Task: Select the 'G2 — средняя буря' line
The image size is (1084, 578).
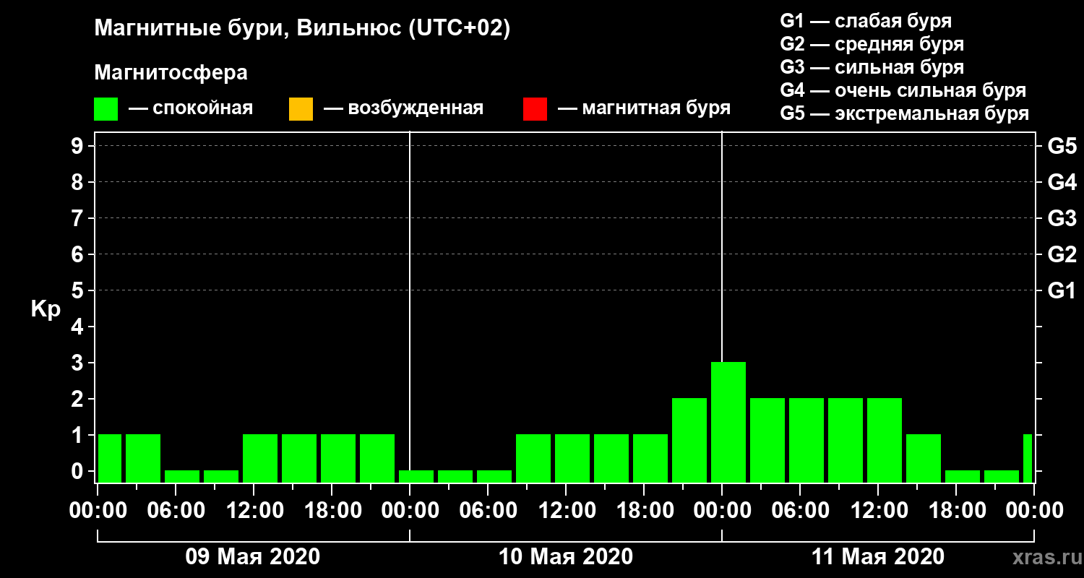Action: pos(872,44)
